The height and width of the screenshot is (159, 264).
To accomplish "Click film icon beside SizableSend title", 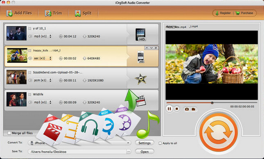I will (x=29, y=73).
